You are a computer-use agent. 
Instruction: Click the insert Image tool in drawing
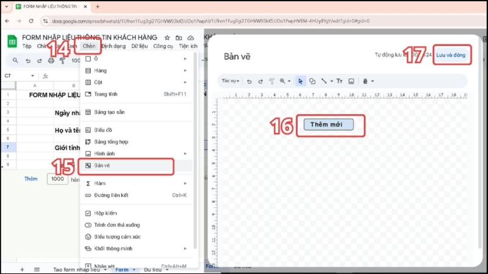click(351, 81)
